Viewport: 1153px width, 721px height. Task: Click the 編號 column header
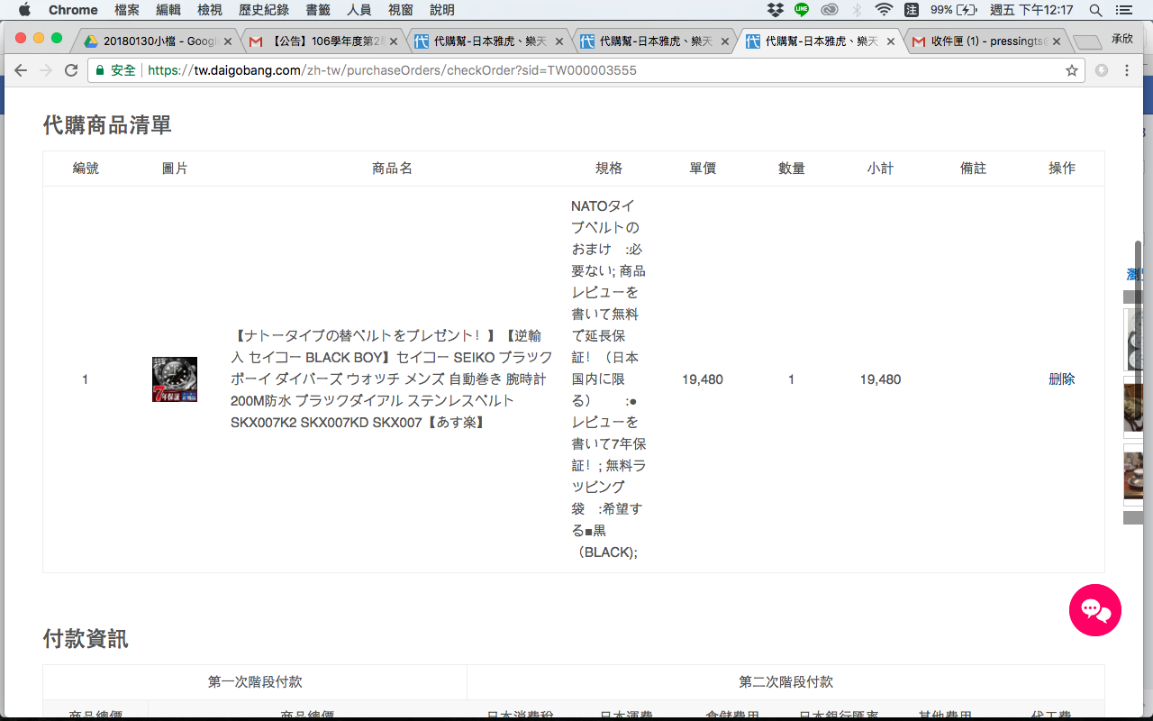pyautogui.click(x=86, y=169)
